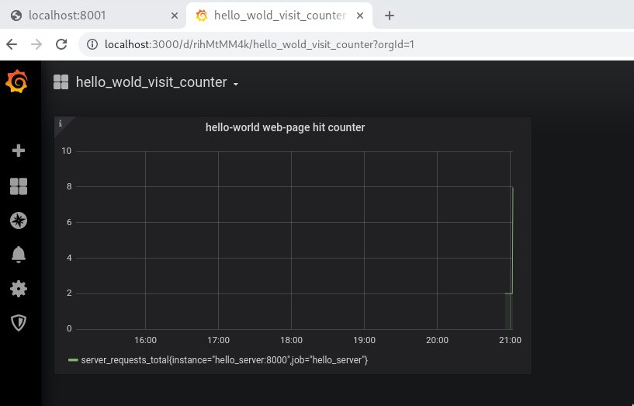The height and width of the screenshot is (406, 634).
Task: Close the hello_wold_visit_counter tab
Action: pyautogui.click(x=360, y=16)
